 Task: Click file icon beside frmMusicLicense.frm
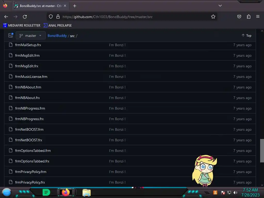[x=11, y=76]
